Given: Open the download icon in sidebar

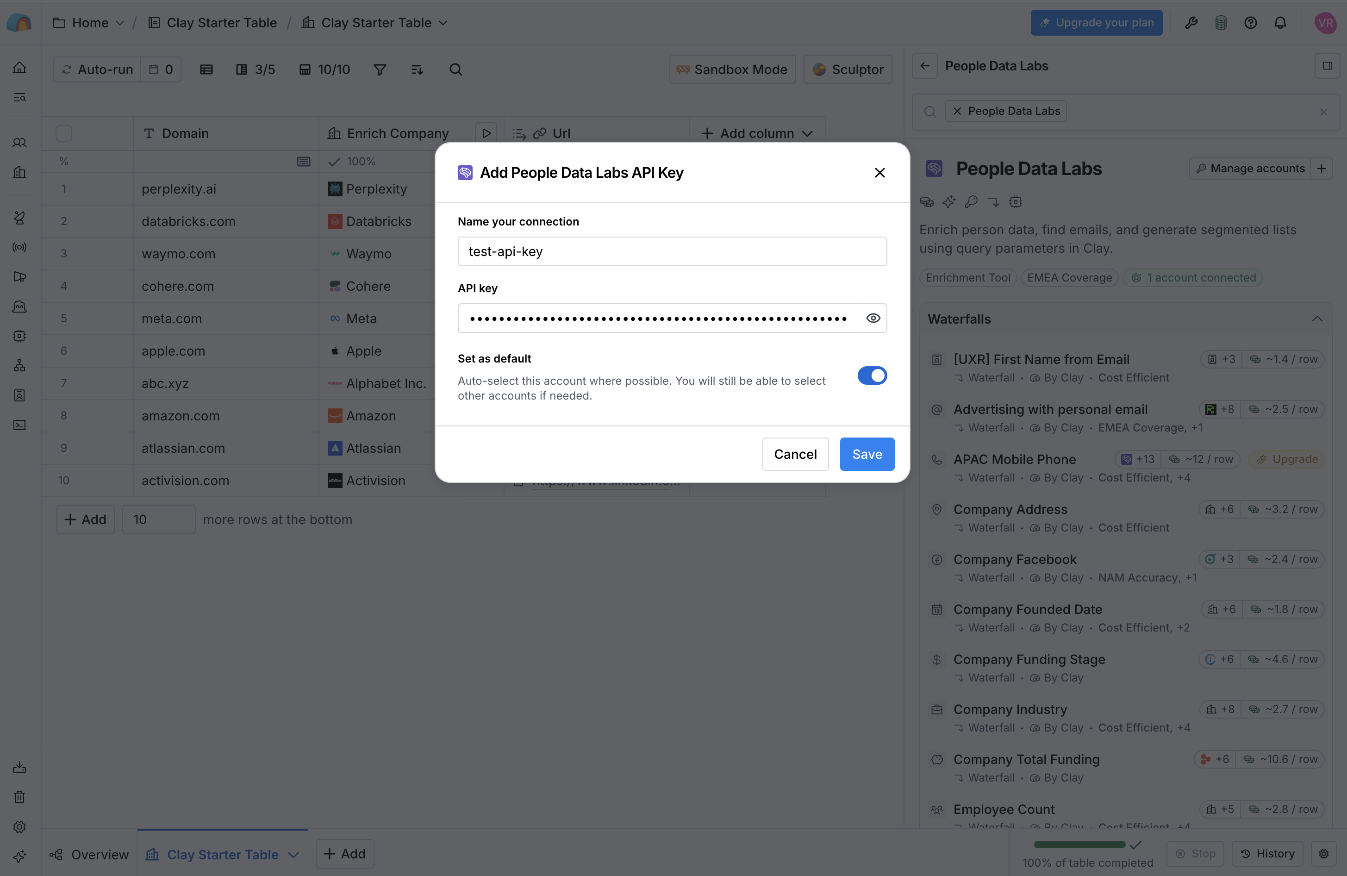Looking at the screenshot, I should pos(19,767).
